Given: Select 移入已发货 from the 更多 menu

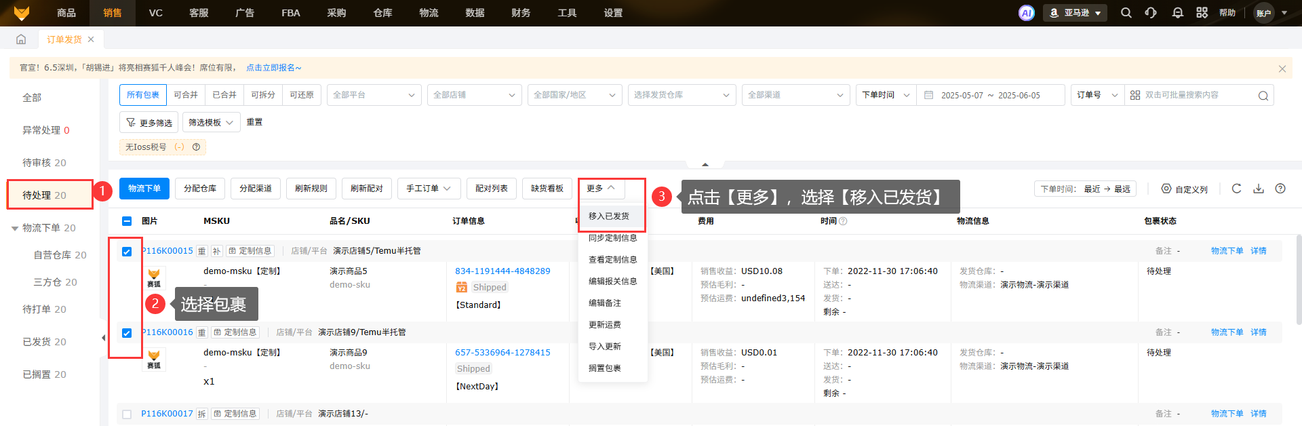Looking at the screenshot, I should pos(609,216).
